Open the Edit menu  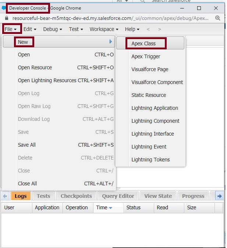(30, 29)
